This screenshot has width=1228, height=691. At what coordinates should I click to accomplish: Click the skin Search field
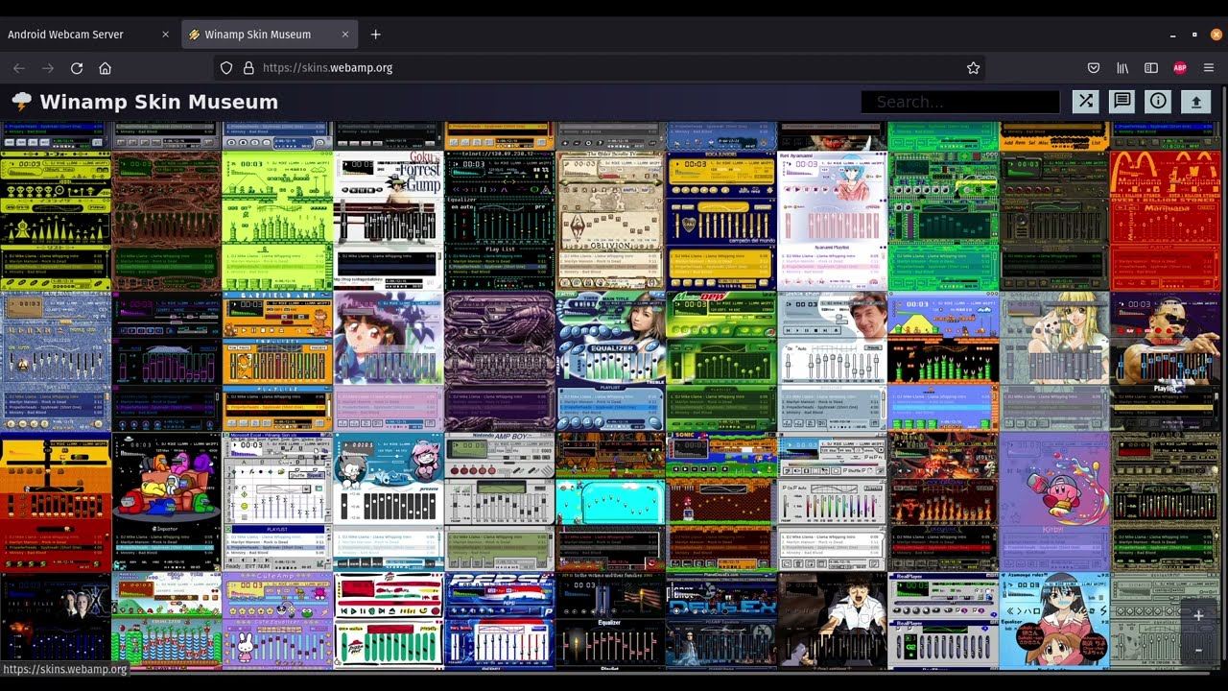[959, 102]
